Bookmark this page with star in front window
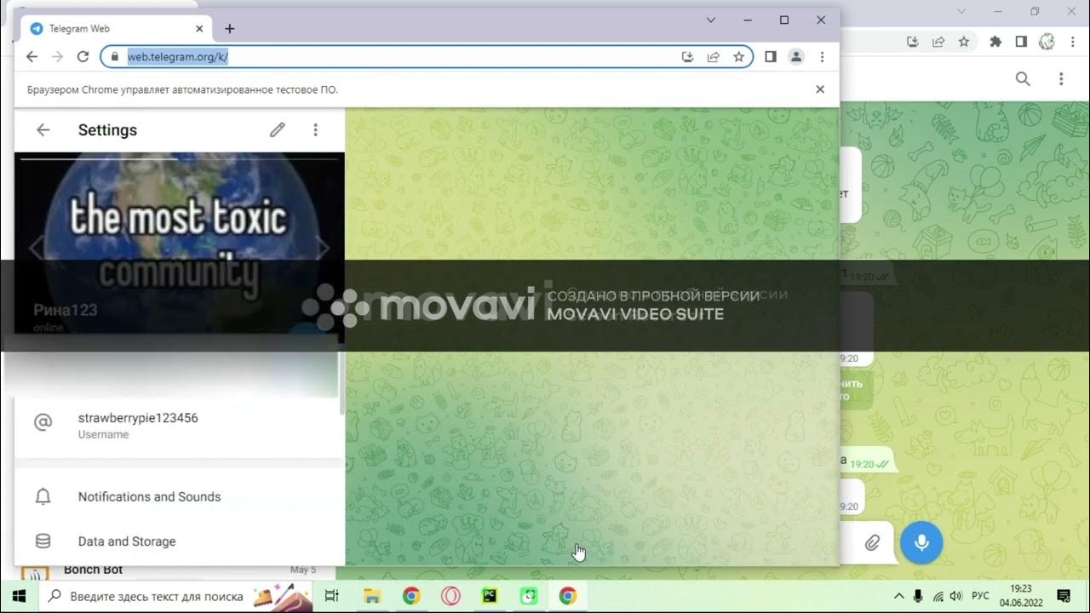This screenshot has height=613, width=1090. pyautogui.click(x=738, y=56)
